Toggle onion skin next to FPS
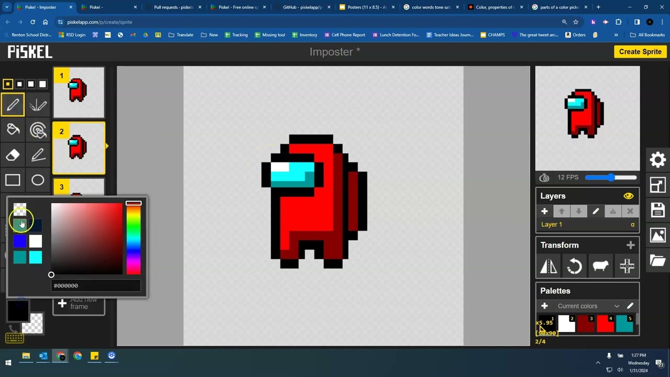The width and height of the screenshot is (670, 377). click(544, 178)
